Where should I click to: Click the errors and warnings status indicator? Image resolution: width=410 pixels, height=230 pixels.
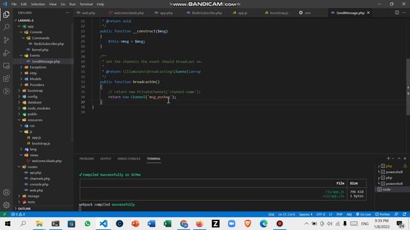[x=18, y=215]
